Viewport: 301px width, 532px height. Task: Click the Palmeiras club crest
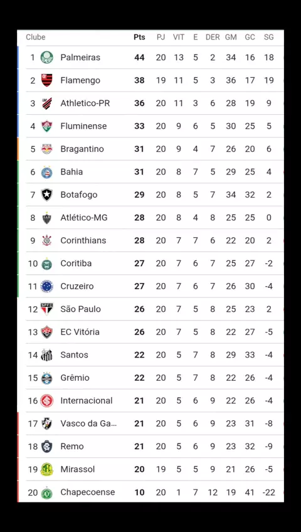(x=47, y=57)
